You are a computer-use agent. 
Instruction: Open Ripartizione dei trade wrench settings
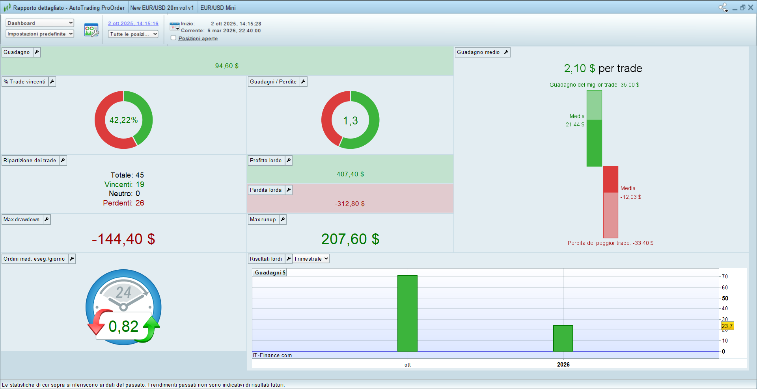pos(63,160)
